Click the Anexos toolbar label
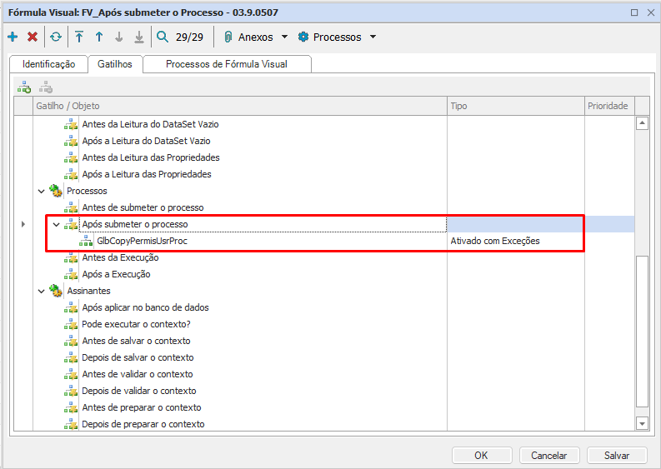This screenshot has width=661, height=469. pos(255,37)
